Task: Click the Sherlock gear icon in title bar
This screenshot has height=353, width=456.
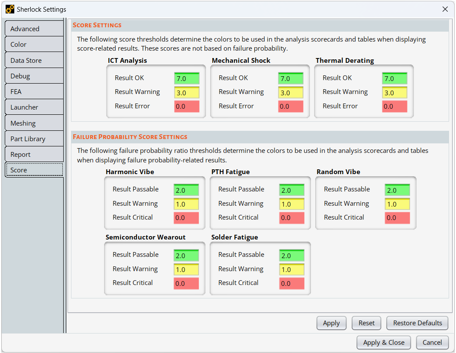Action: (x=10, y=9)
